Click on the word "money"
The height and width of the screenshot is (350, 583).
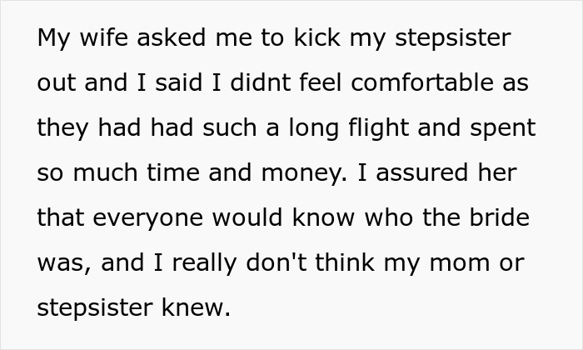303,174
